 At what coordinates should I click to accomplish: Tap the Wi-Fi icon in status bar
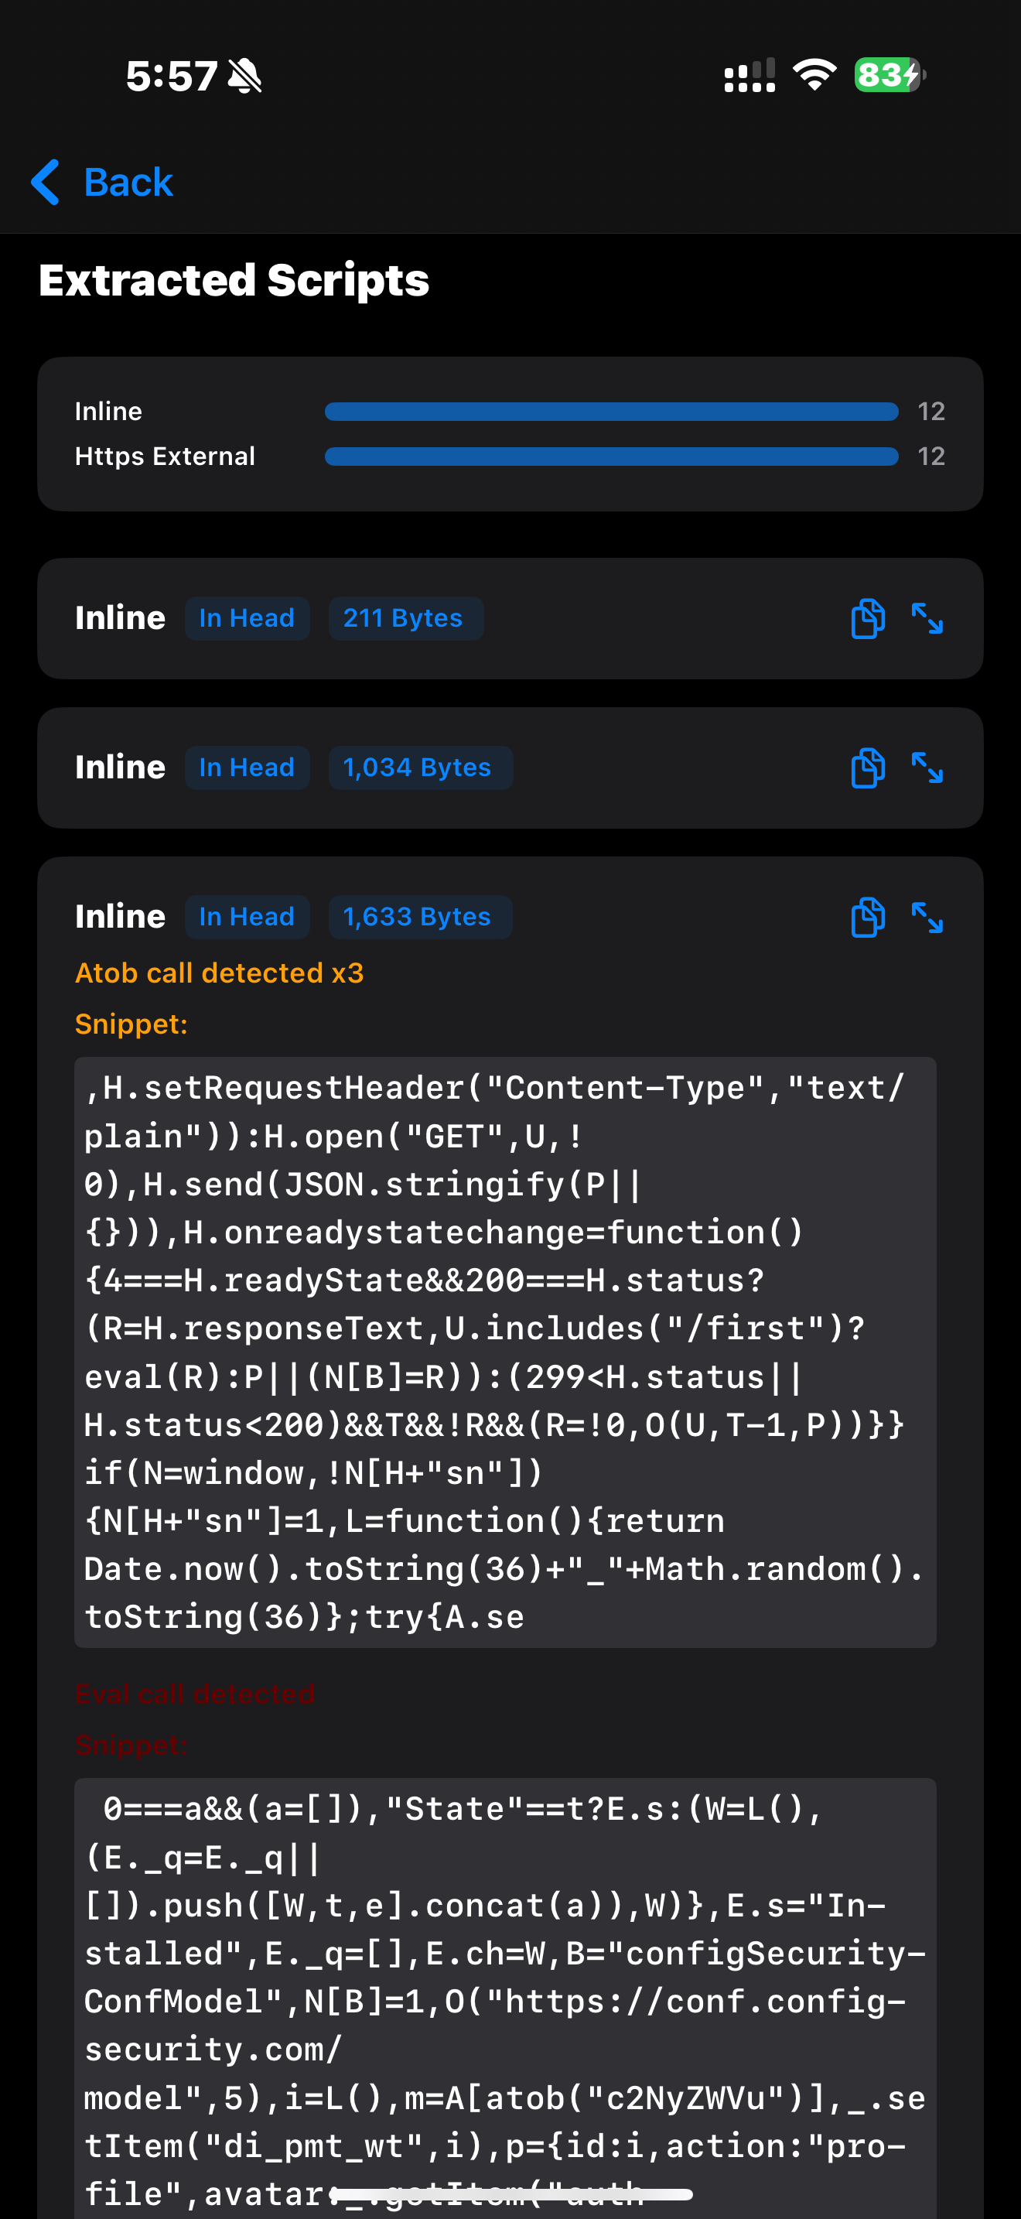point(814,75)
